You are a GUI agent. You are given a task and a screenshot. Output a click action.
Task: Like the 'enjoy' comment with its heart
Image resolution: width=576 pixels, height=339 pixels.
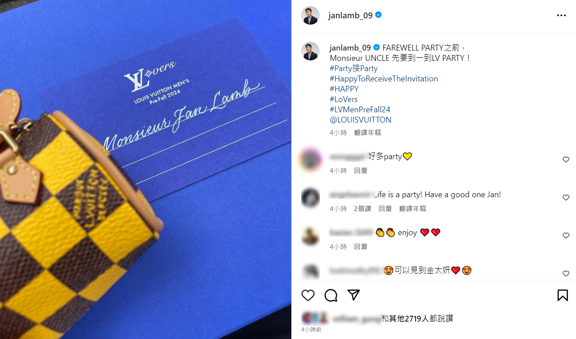[x=566, y=236]
